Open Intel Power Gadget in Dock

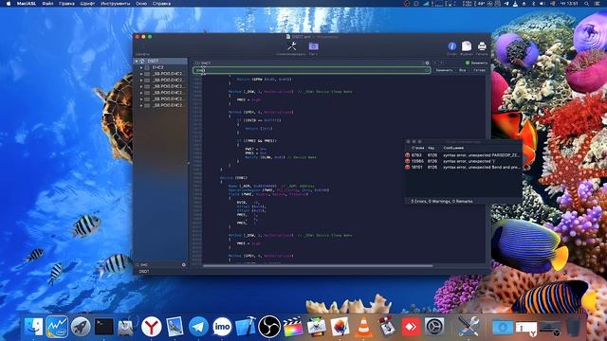coord(57,327)
